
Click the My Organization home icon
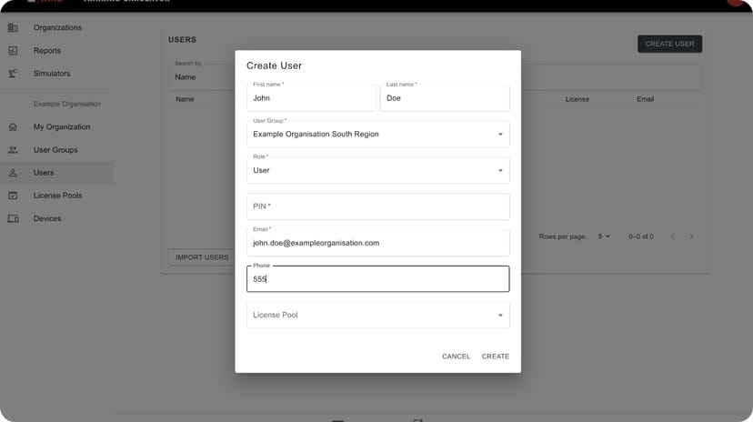tap(13, 126)
